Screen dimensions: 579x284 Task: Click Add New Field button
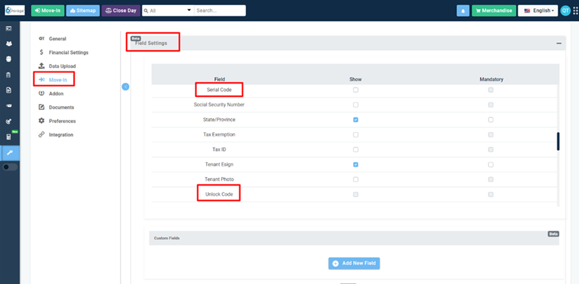354,263
